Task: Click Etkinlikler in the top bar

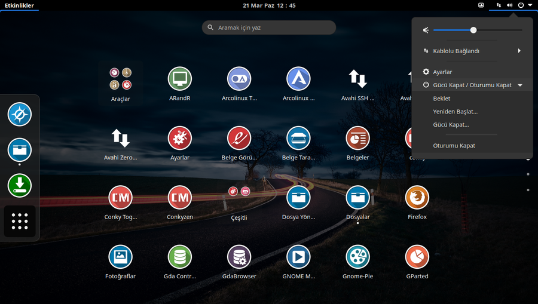Action: (x=19, y=5)
